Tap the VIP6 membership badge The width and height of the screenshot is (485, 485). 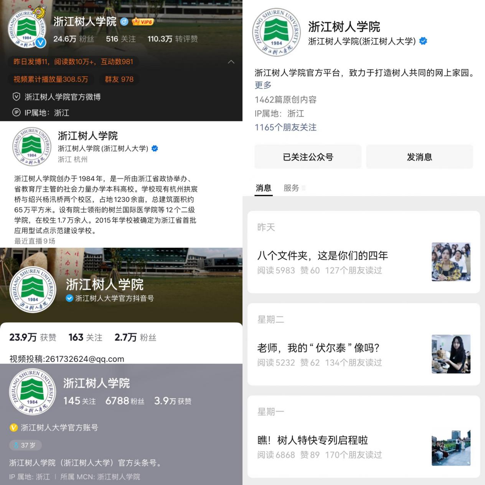coord(142,22)
